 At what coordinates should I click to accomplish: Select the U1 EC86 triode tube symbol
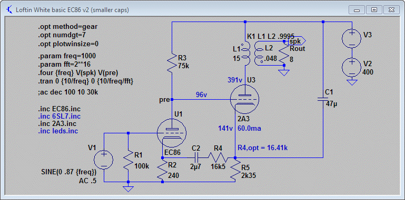pos(172,133)
